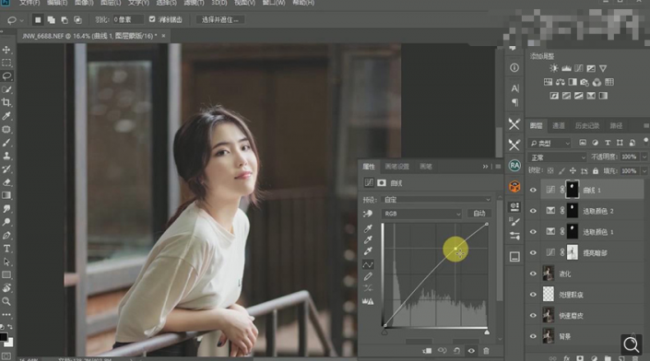
Task: Select the Move tool
Action: point(6,50)
